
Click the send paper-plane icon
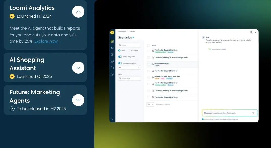tap(253, 113)
